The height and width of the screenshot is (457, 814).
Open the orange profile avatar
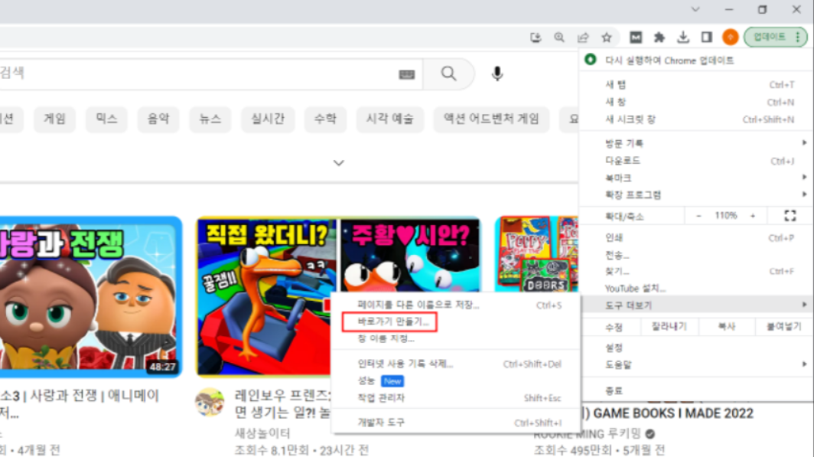731,37
